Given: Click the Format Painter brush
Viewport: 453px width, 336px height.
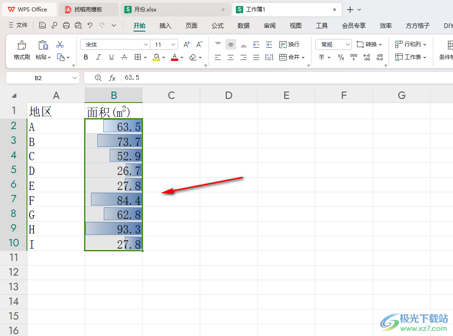Looking at the screenshot, I should (21, 45).
